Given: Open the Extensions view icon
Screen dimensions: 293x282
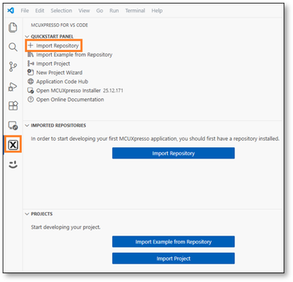Looking at the screenshot, I should click(13, 105).
